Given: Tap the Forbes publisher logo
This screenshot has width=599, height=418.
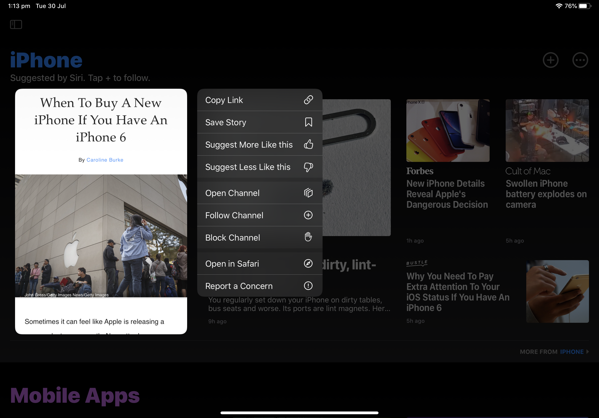Looking at the screenshot, I should coord(420,171).
